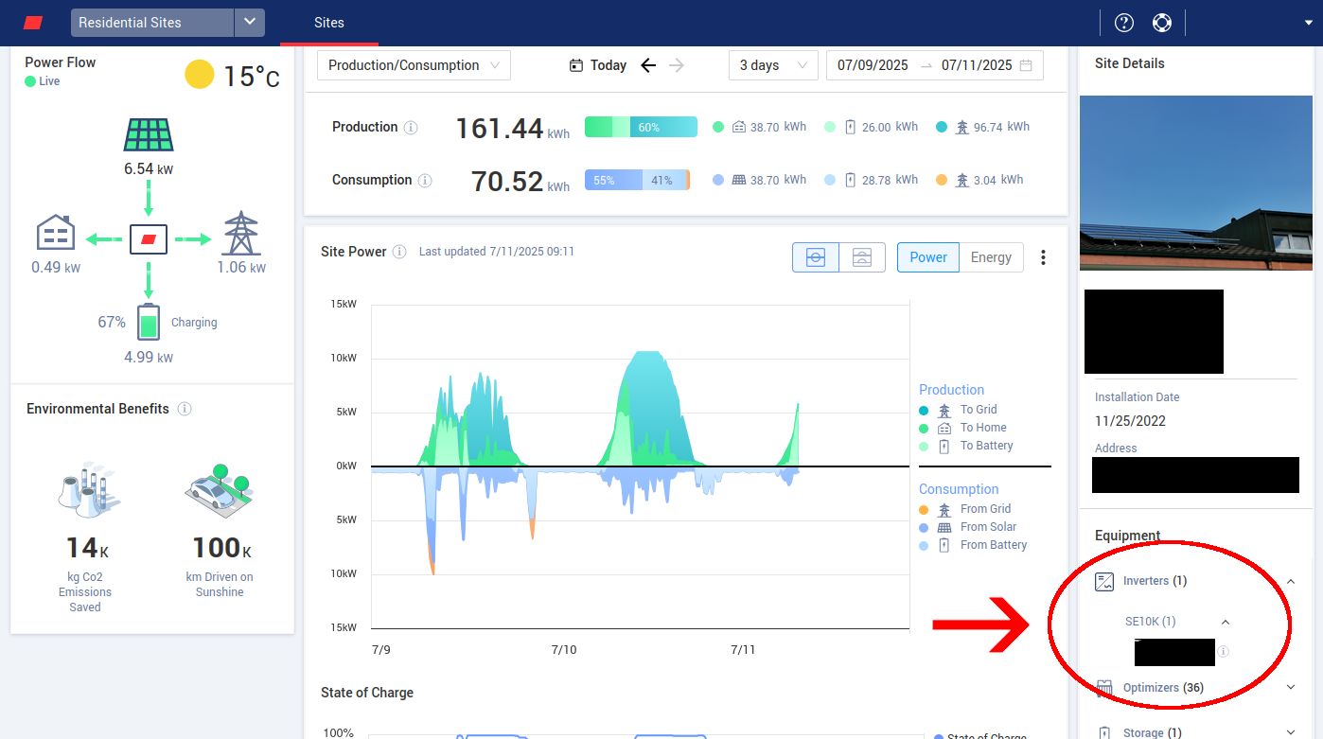The height and width of the screenshot is (739, 1323).
Task: Open the 3 days range dropdown
Action: point(773,65)
